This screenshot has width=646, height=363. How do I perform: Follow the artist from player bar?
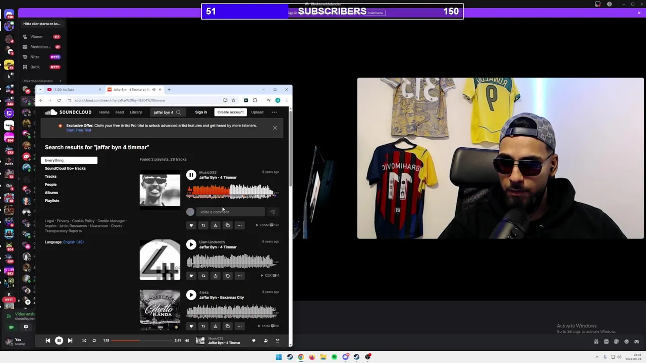[265, 341]
